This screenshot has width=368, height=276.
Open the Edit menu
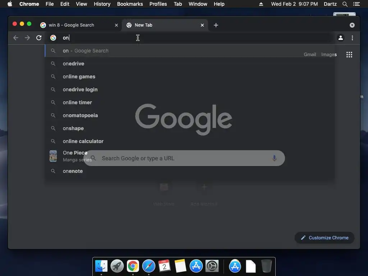(65, 4)
